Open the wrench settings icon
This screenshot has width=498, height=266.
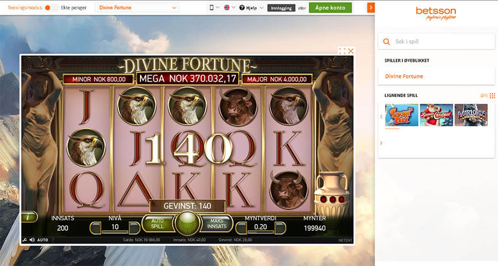coord(24,240)
